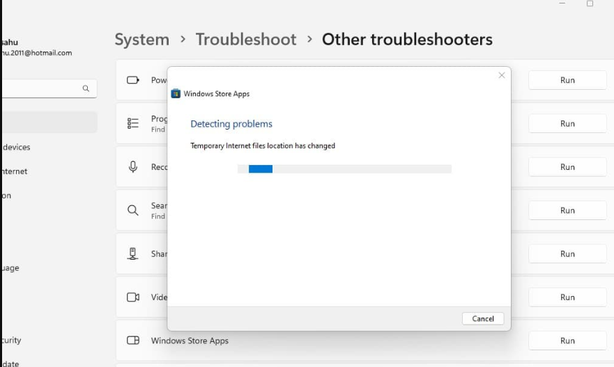The width and height of the screenshot is (614, 367).
Task: Cancel the troubleshooter detection
Action: [483, 318]
